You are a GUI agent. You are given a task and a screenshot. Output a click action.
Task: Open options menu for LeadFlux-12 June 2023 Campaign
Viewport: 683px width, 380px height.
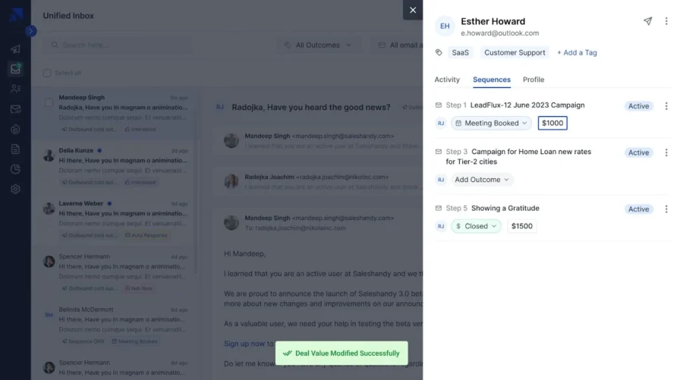666,106
